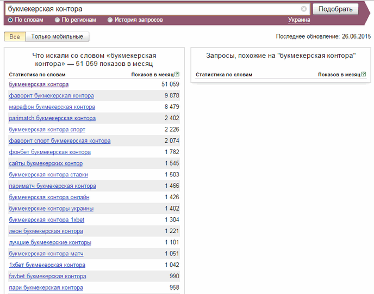Open the 'фонбет букмекерская контора' link
The height and width of the screenshot is (294, 374).
point(50,152)
